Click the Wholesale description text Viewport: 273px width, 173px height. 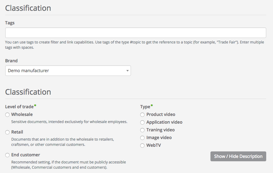tap(69, 122)
